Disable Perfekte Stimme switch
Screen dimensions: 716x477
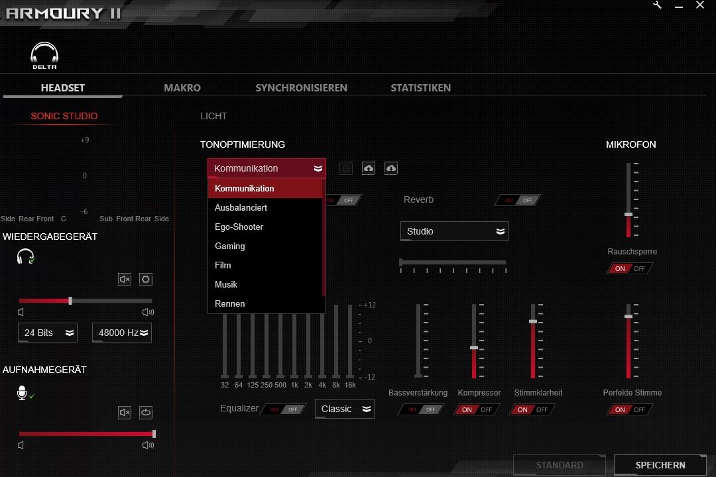pos(630,409)
